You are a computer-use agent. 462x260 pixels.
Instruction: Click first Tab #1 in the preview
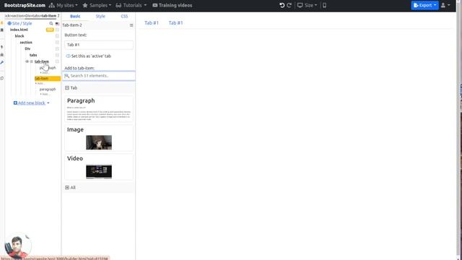(x=152, y=23)
